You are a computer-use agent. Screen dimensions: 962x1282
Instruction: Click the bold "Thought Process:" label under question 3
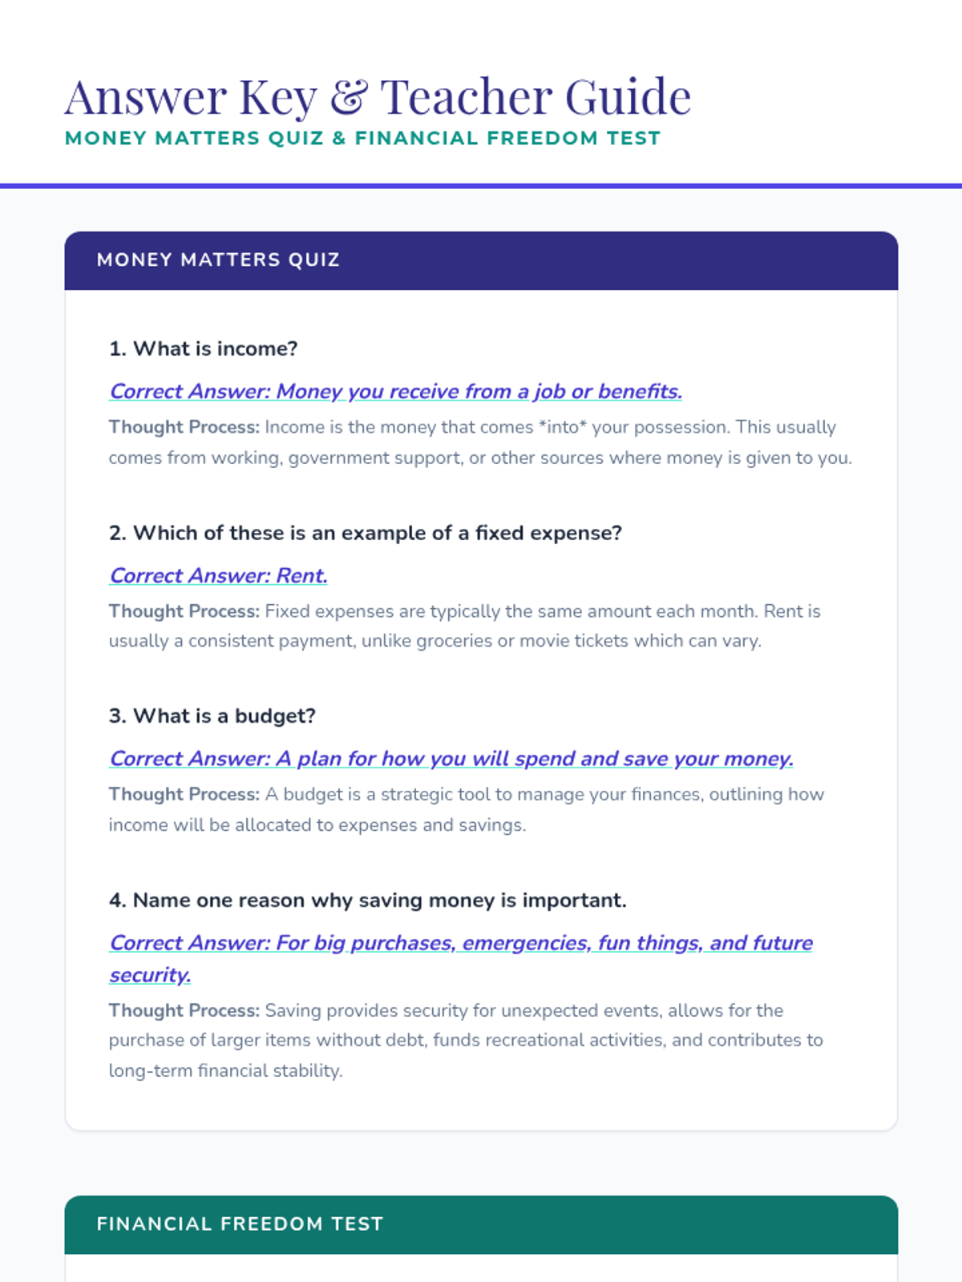(184, 794)
